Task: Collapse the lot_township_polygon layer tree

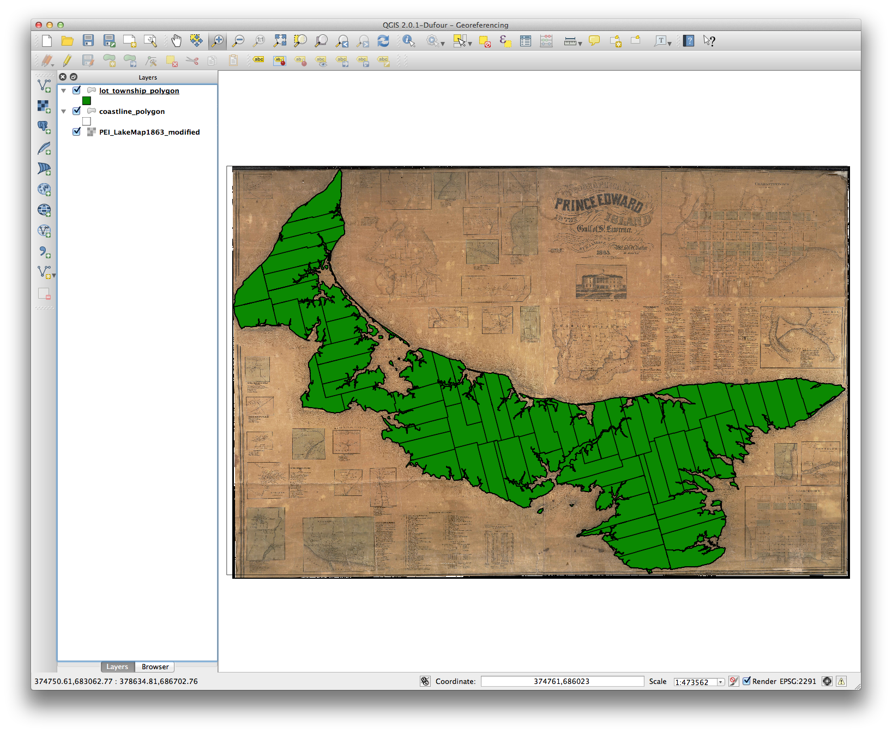Action: [x=64, y=91]
